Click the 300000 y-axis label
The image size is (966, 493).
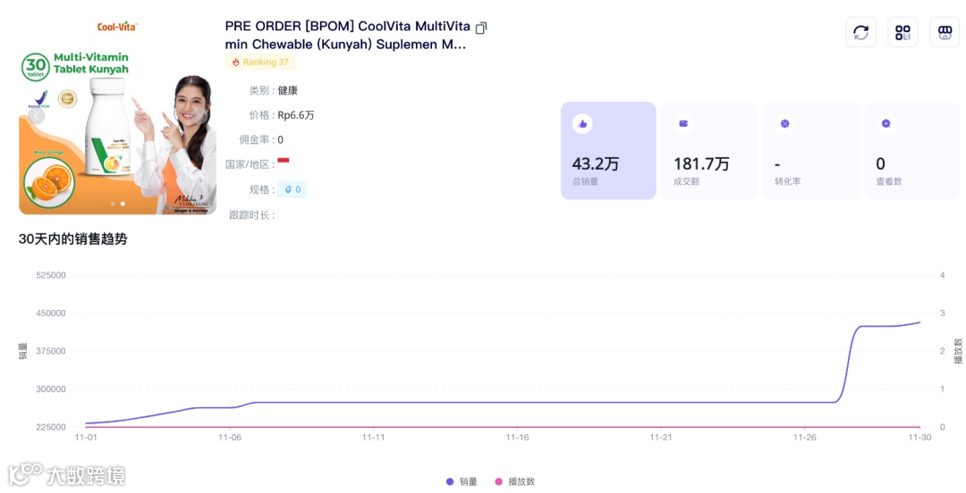[x=50, y=389]
